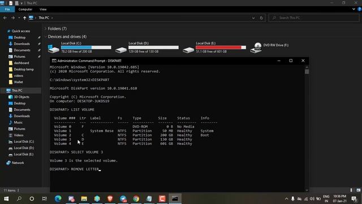The image size is (362, 204).
Task: Expand the ribbon using the chevron
Action: point(354,9)
